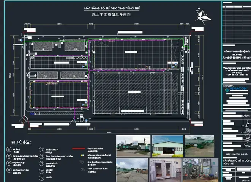Click the 'NHÀ BẢO VỆ' label next to T1
This screenshot has width=251, height=182.
click(16, 149)
